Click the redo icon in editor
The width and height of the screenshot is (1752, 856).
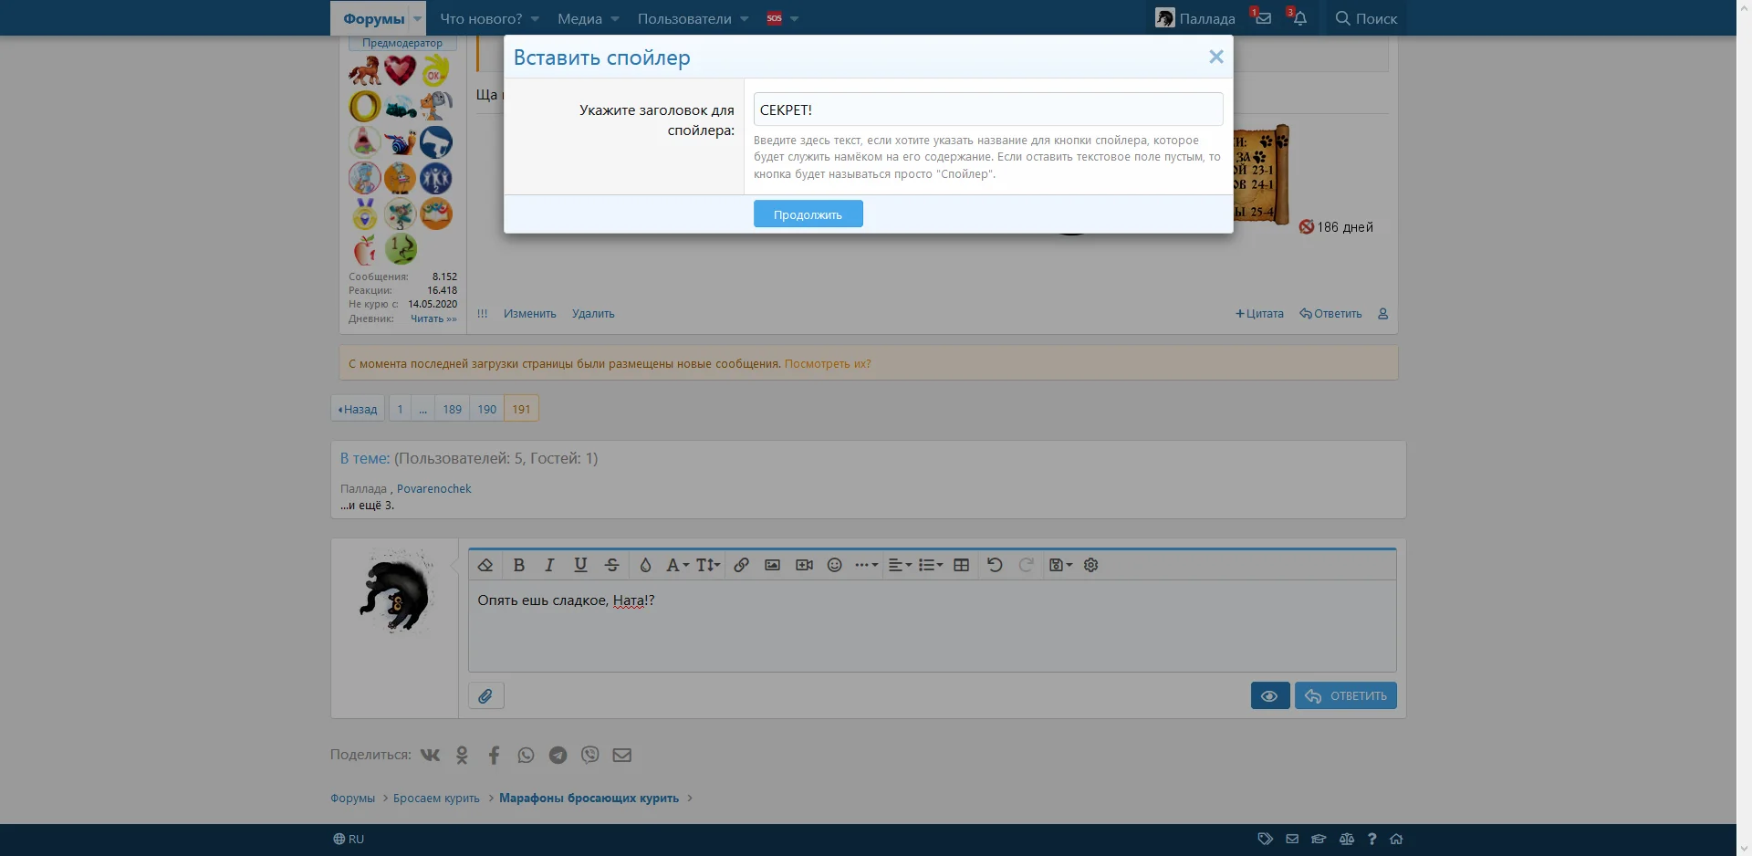[1026, 565]
